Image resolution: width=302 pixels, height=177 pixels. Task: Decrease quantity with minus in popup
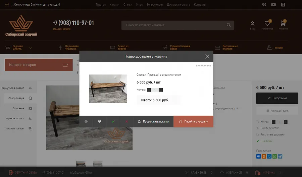point(149,90)
